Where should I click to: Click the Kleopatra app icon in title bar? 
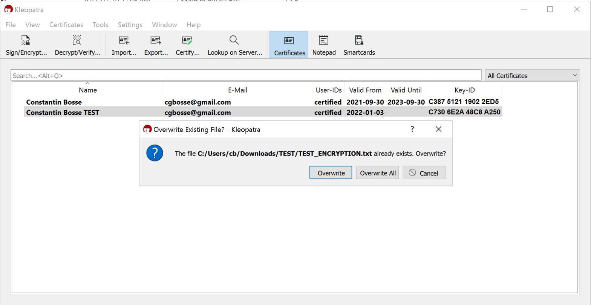pyautogui.click(x=8, y=9)
